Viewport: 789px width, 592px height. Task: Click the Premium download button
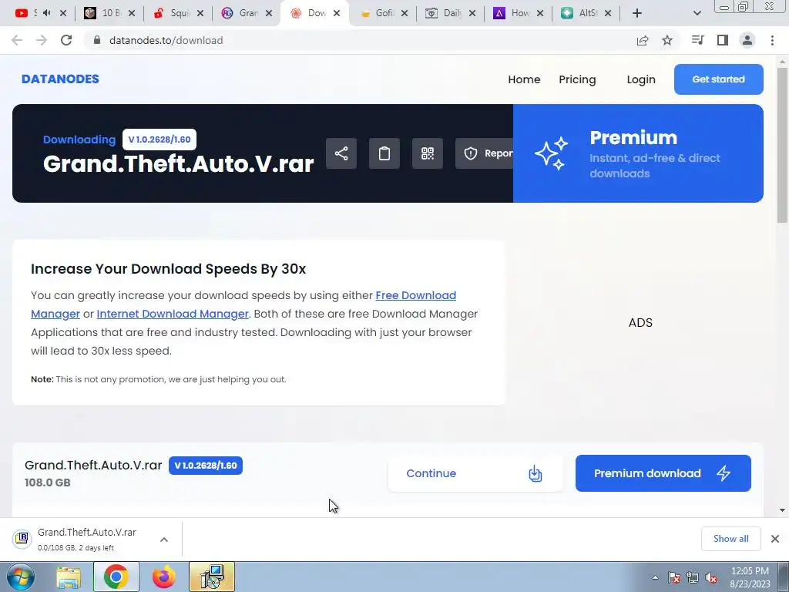click(x=663, y=473)
